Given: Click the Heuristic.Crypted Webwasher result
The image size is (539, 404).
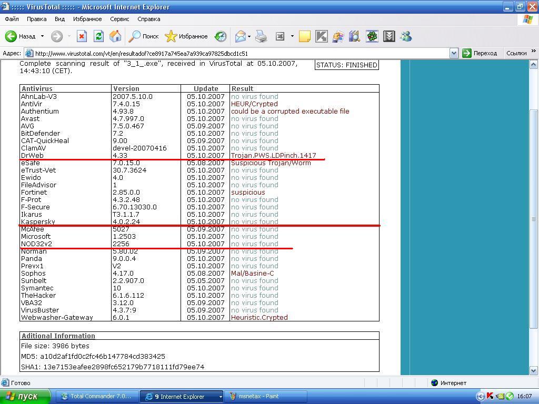Looking at the screenshot, I should tap(259, 317).
